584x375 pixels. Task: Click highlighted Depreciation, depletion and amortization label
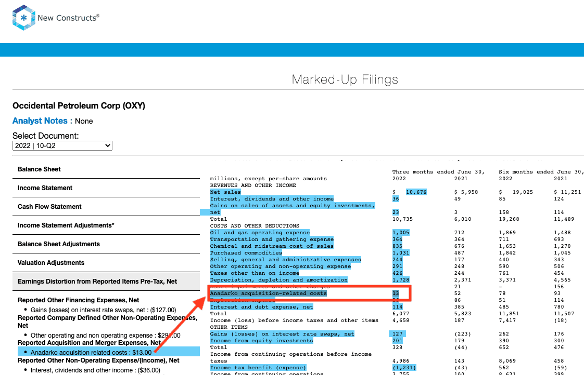tap(278, 280)
